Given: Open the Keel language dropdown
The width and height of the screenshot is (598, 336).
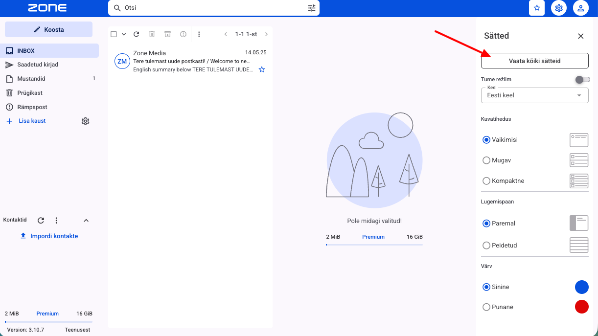Looking at the screenshot, I should [534, 95].
